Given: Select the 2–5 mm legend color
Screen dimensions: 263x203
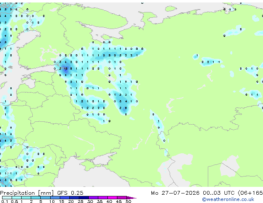Looking at the screenshot, I should point(36,198).
